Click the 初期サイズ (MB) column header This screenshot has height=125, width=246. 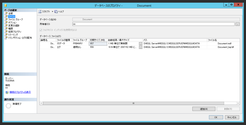point(98,40)
